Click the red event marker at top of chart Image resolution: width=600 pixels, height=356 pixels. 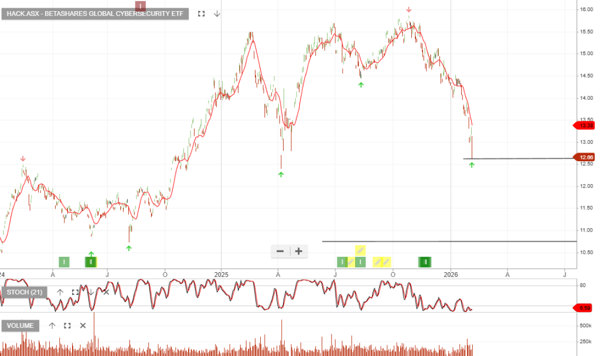(141, 6)
